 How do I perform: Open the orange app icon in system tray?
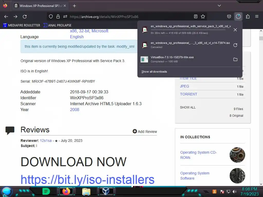(214, 191)
